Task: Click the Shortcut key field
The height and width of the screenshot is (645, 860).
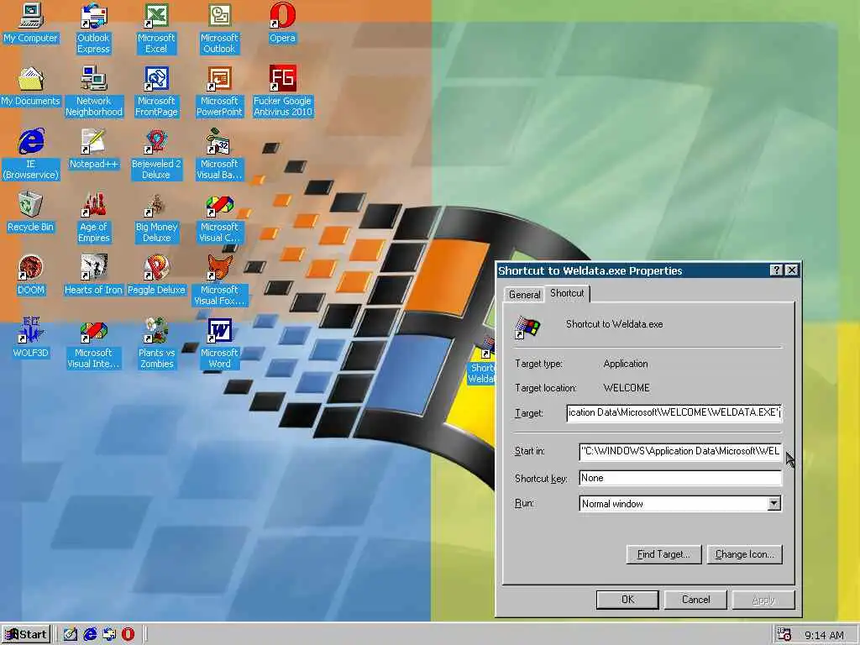Action: (680, 478)
